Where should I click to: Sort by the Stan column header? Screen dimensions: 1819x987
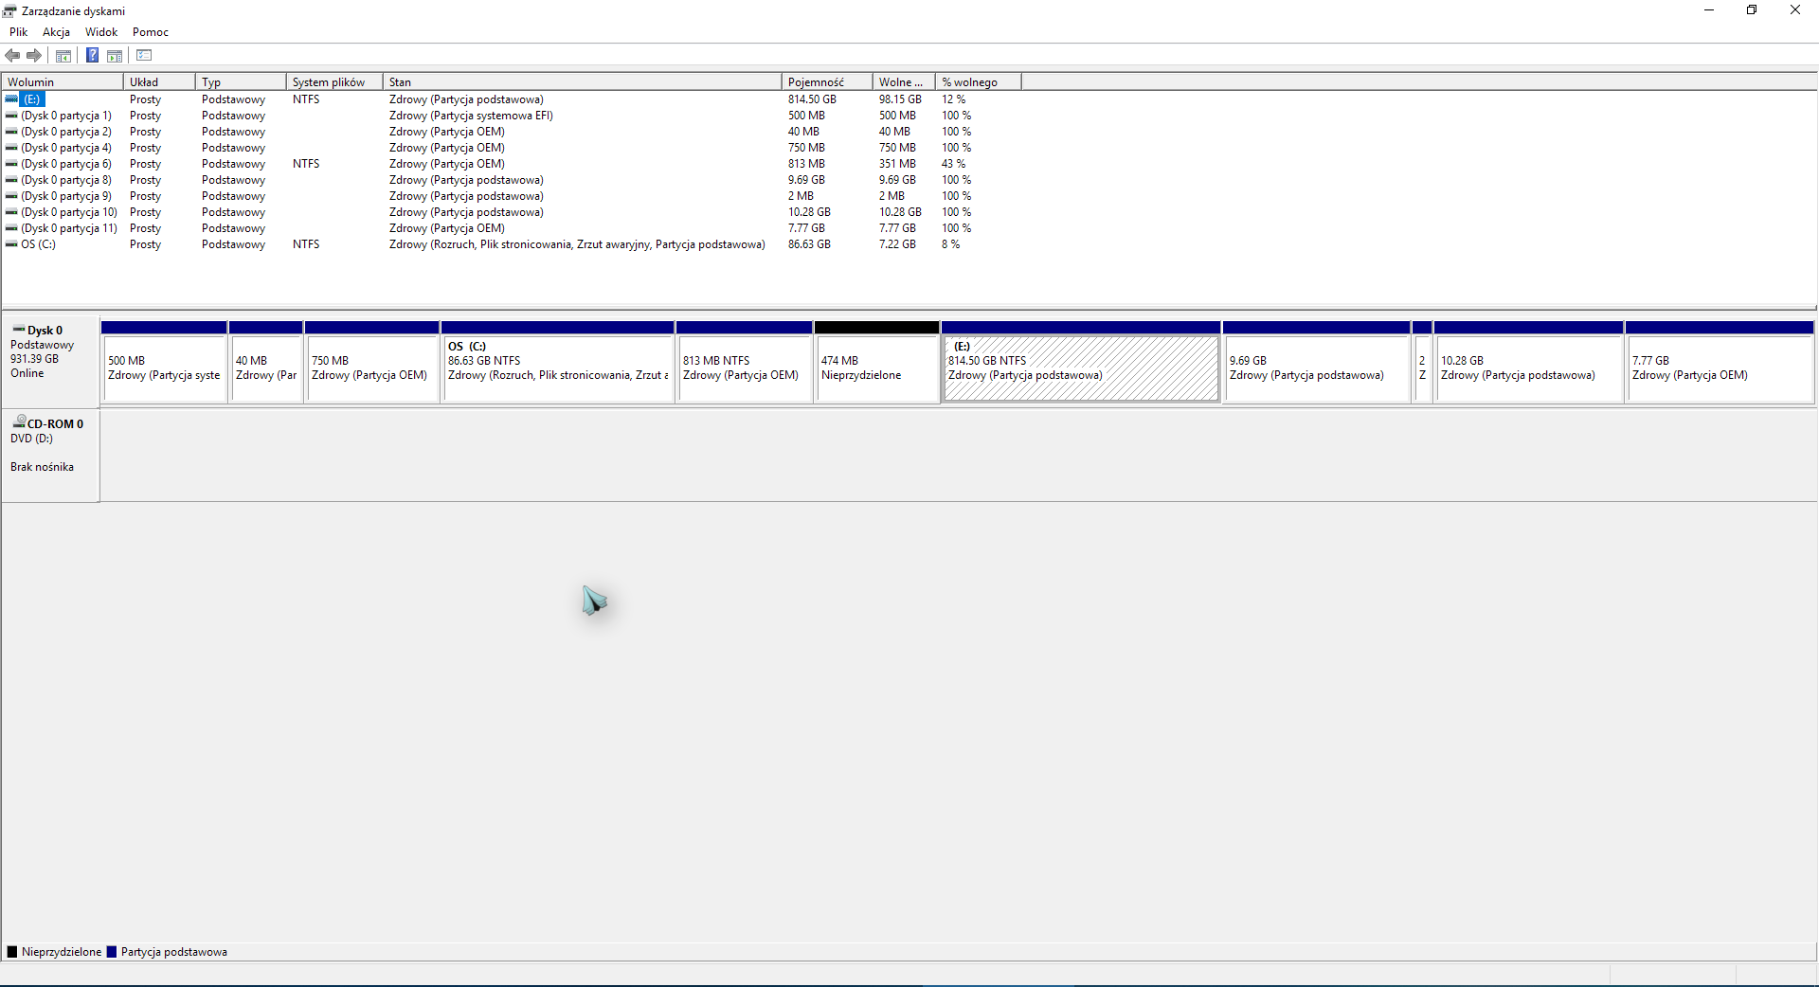coord(583,82)
